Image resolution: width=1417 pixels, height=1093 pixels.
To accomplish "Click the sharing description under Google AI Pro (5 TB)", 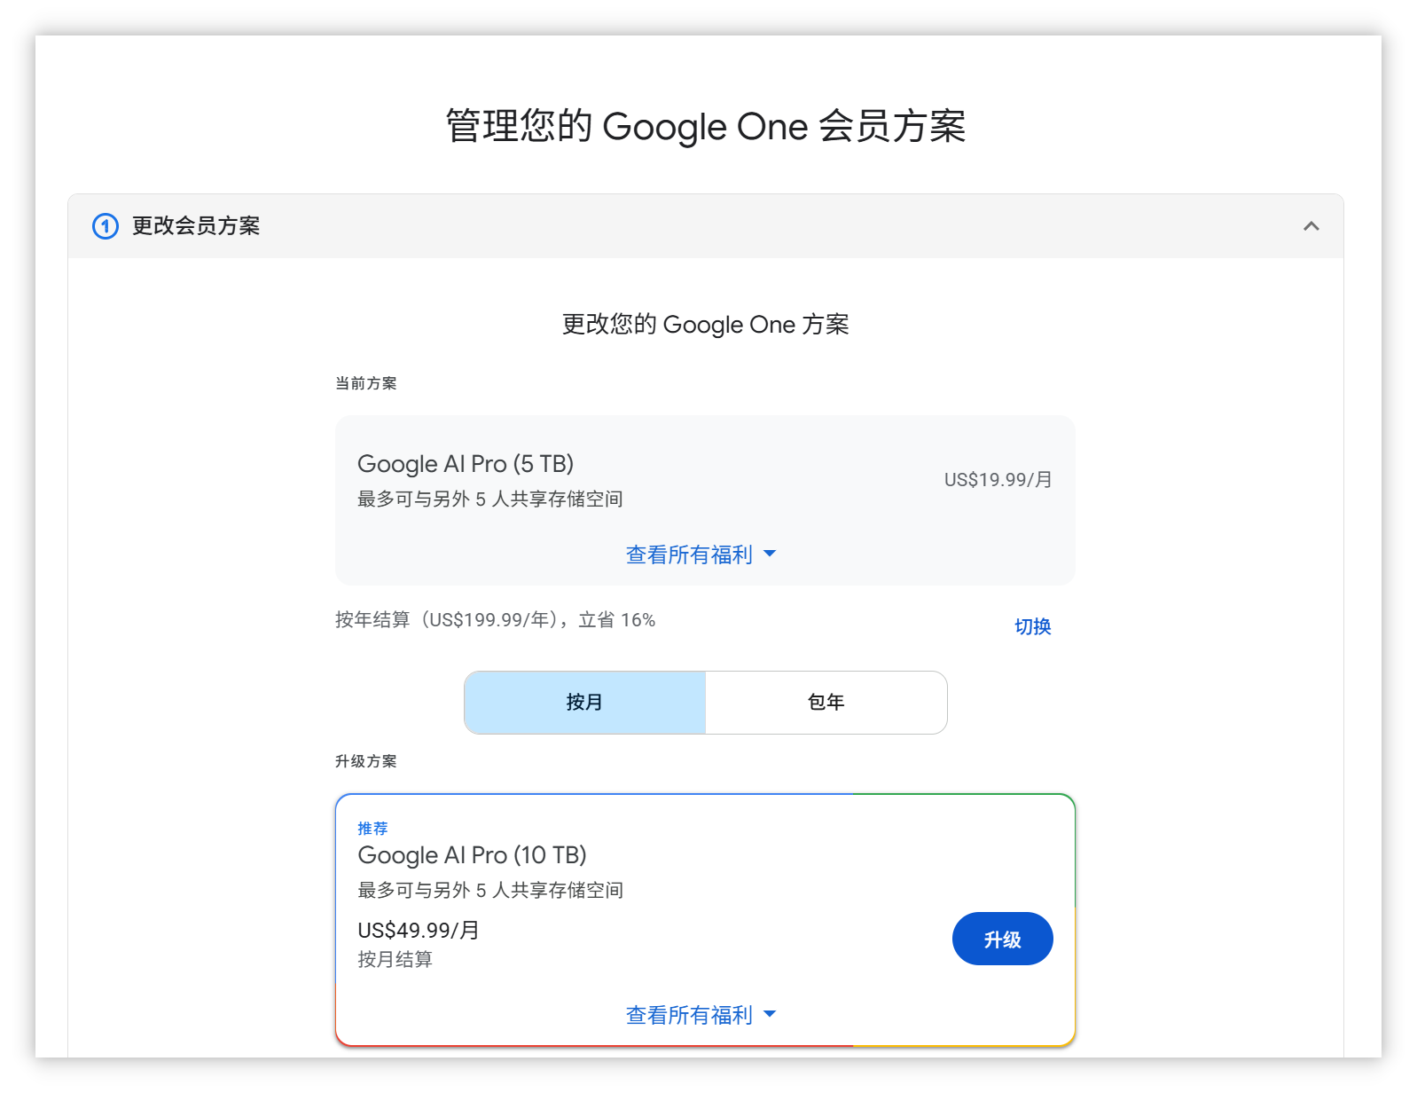I will 490,499.
